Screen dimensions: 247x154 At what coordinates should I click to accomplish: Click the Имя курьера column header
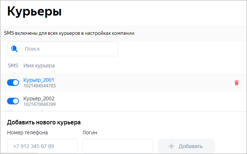coord(39,66)
